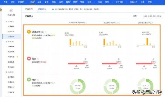The image size is (165, 97).
Task: Switch to the 访客分布 tab
Action: click(x=29, y=9)
